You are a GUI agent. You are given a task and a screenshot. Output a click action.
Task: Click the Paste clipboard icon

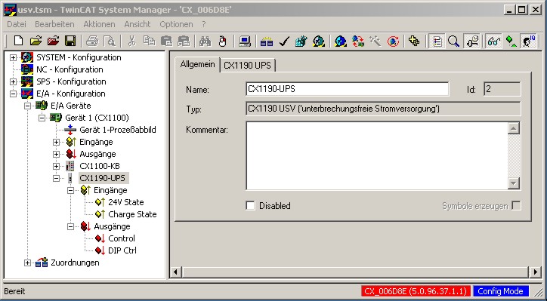tap(166, 41)
